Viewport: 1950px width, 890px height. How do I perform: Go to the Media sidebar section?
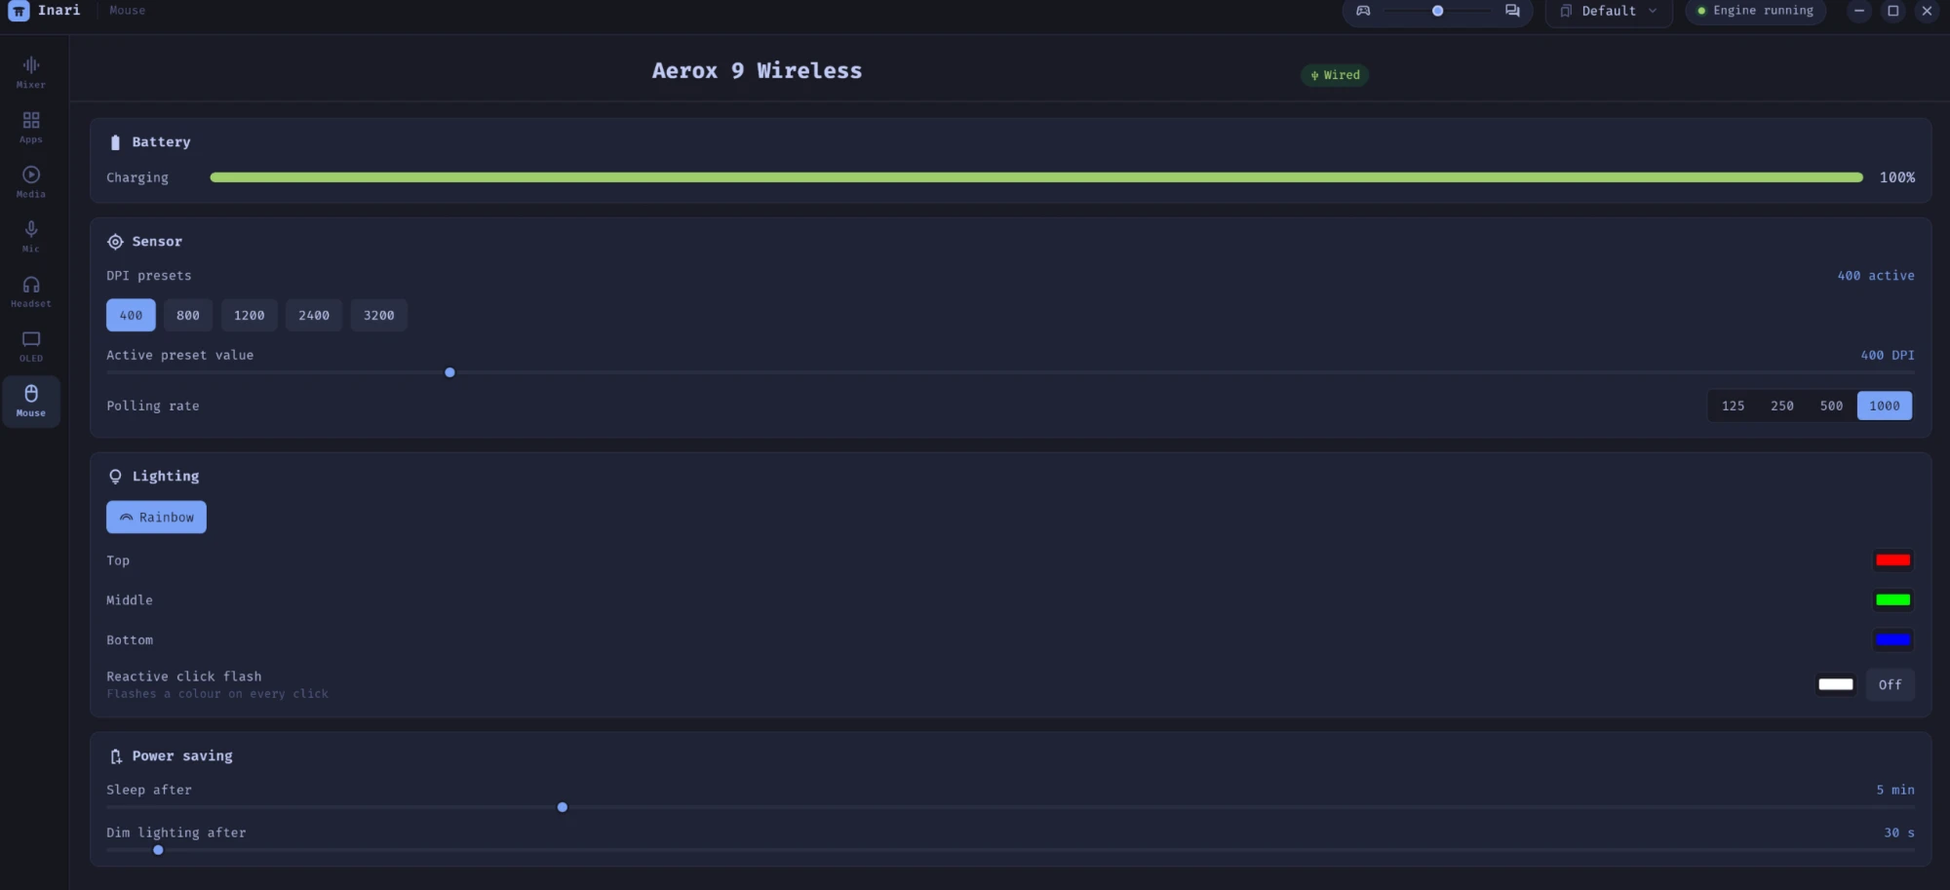pyautogui.click(x=31, y=181)
